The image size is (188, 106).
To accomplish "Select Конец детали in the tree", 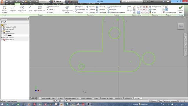I will click(x=9, y=40).
